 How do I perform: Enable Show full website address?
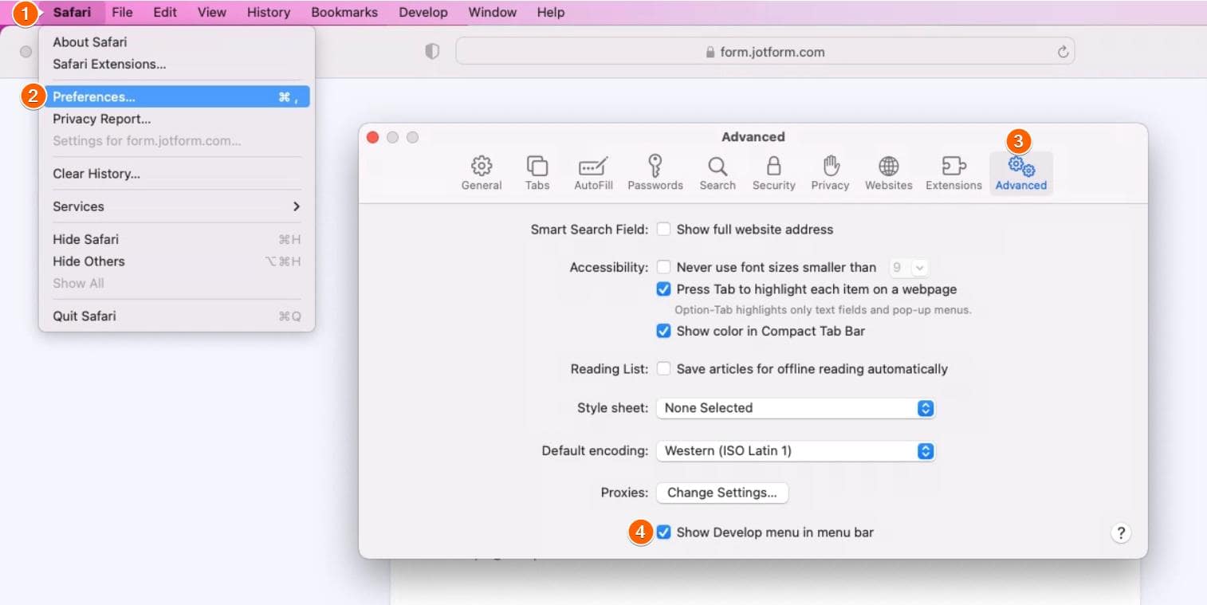(x=663, y=230)
